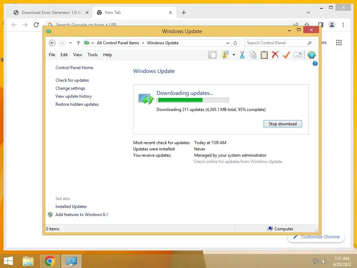Expand the folder options dropdown arrow
The width and height of the screenshot is (357, 268).
(234, 55)
